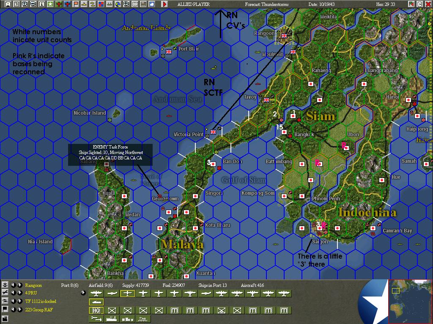Click the red plane on green icon

[x=58, y=4]
